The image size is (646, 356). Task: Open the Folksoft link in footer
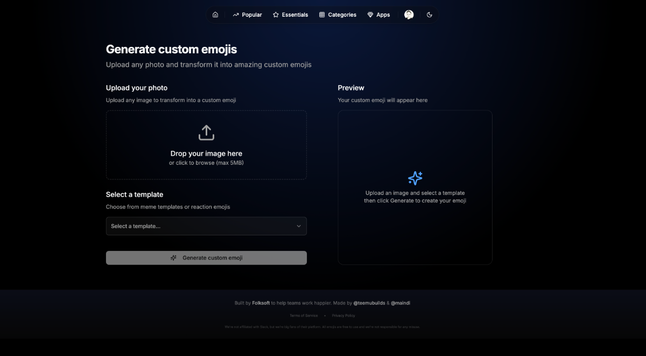261,303
